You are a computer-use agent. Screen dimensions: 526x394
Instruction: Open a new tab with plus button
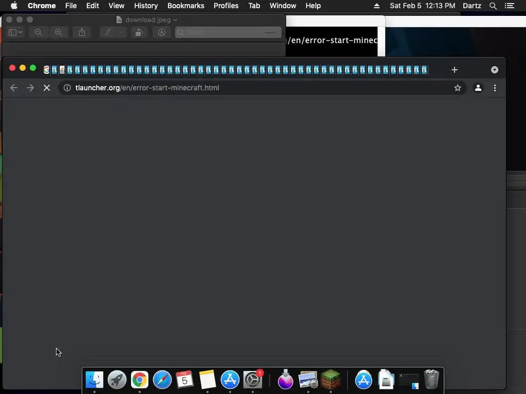455,70
